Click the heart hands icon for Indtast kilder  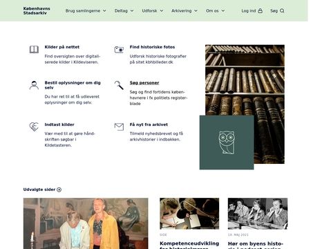[x=34, y=127]
